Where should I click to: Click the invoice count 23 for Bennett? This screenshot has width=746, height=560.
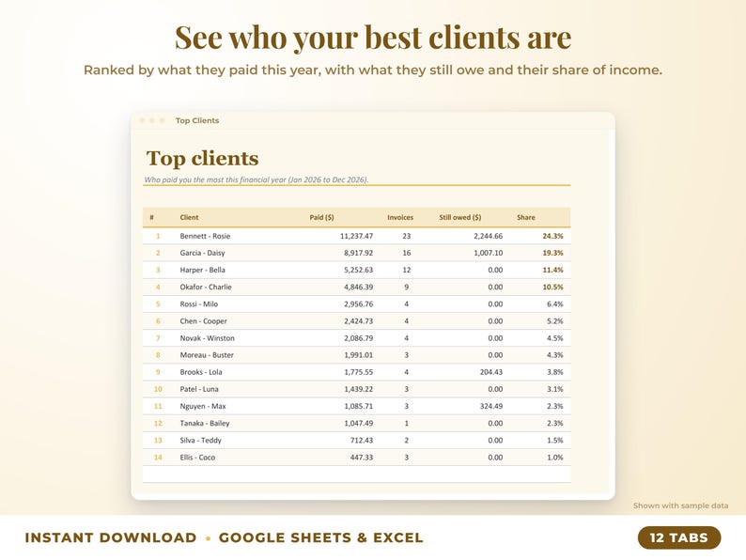coord(406,236)
